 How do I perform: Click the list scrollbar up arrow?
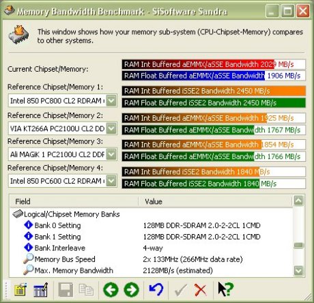[x=298, y=201]
